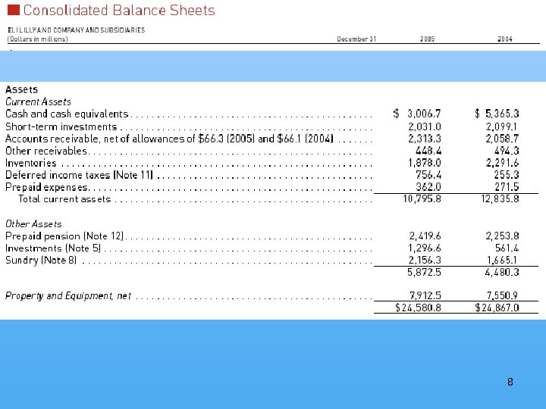Click the '2005' column header
This screenshot has width=546, height=409.
427,39
